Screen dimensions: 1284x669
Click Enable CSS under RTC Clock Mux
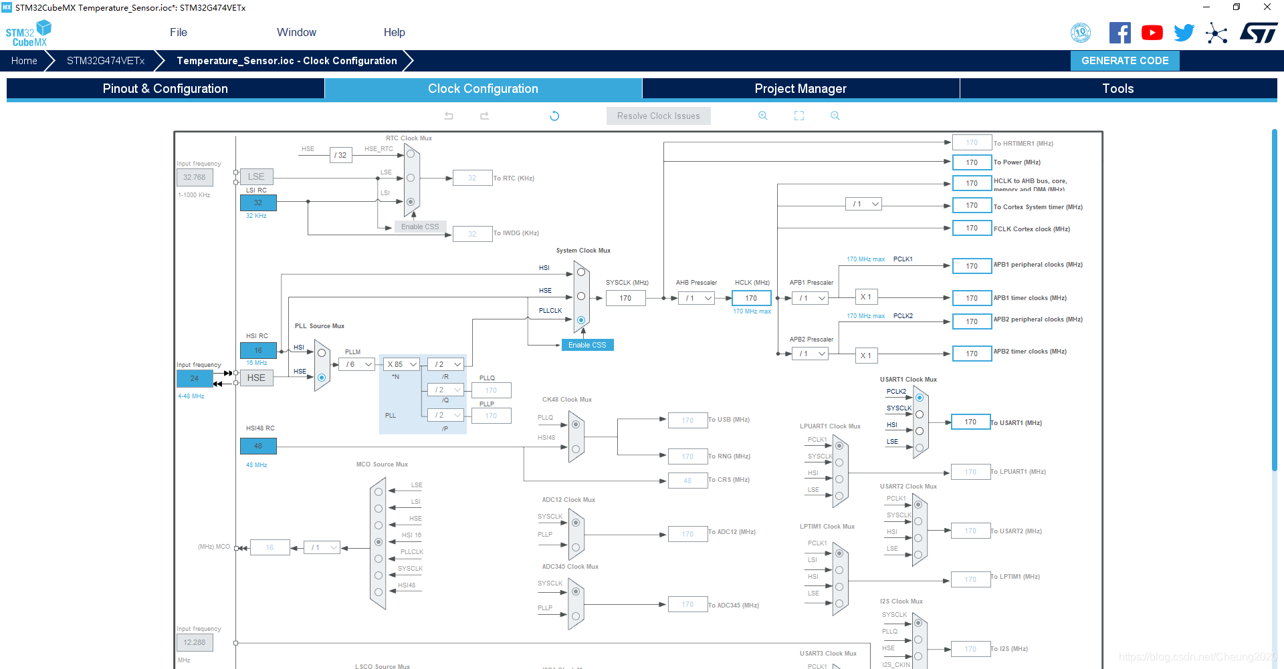point(420,227)
